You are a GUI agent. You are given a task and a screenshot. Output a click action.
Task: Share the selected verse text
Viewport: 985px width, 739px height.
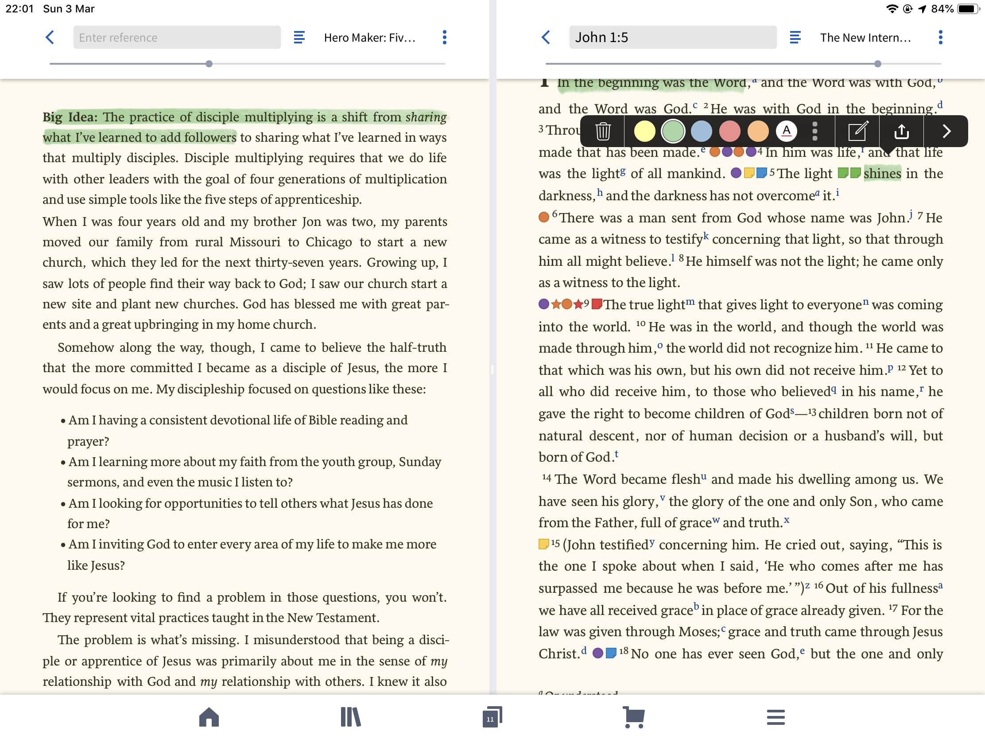pos(901,132)
